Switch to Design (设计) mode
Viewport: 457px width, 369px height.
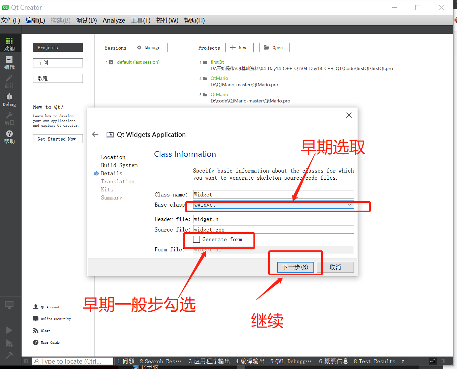click(9, 81)
